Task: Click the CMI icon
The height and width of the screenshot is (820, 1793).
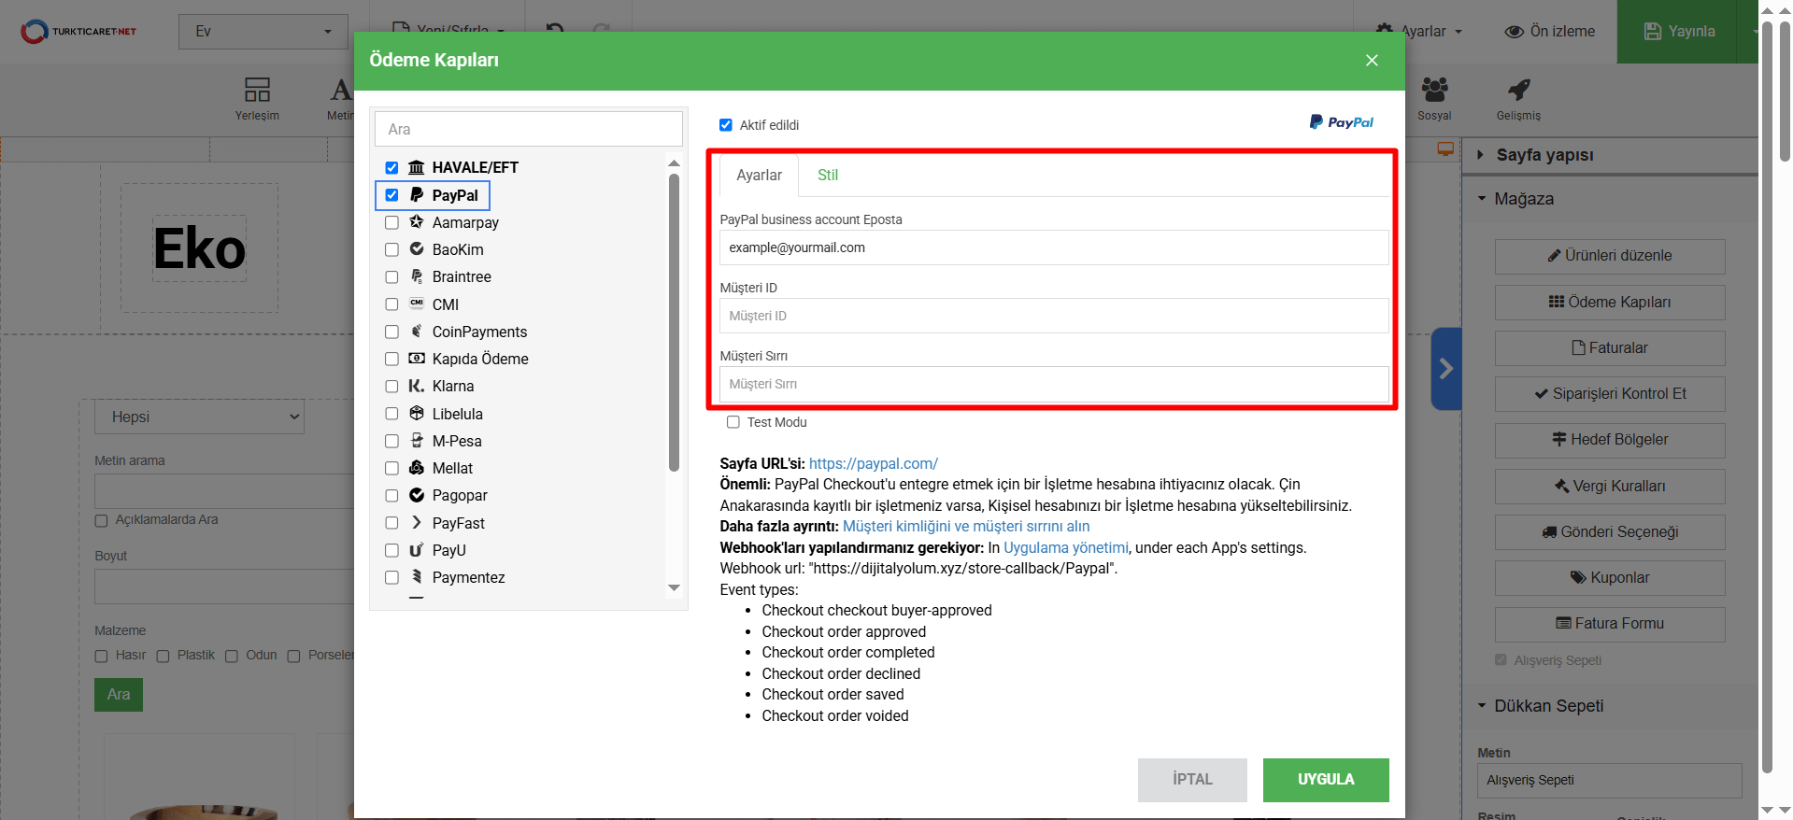Action: pyautogui.click(x=417, y=304)
